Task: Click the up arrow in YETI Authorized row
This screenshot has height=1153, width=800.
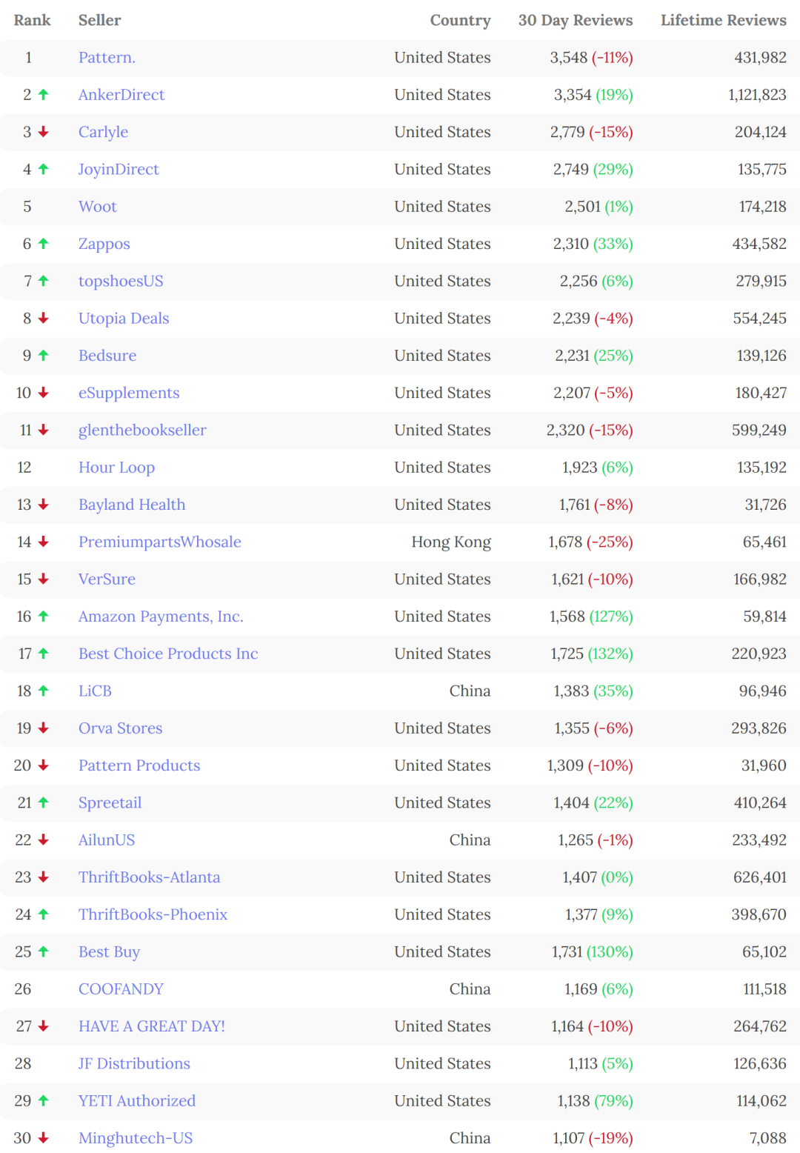Action: point(43,1101)
